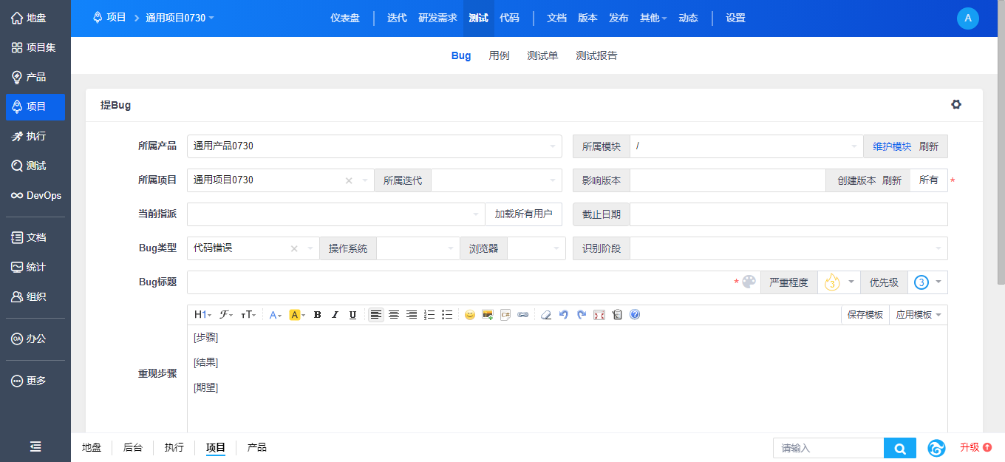Switch to the 用例 tab
The image size is (1005, 462).
click(x=499, y=55)
